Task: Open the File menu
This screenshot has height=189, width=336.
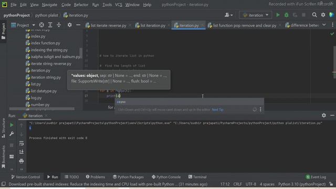Action: (x=13, y=5)
